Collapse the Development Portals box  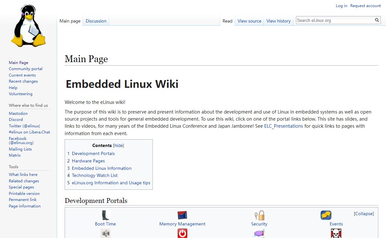coord(364,214)
